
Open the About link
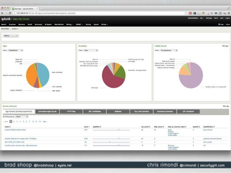228,25
